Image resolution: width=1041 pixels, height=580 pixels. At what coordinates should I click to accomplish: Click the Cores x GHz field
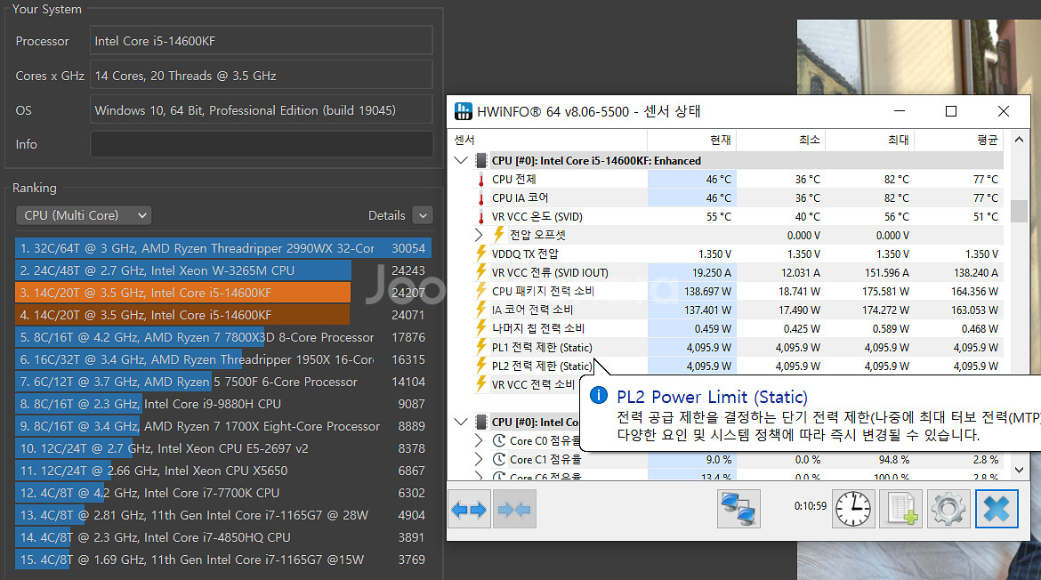262,75
